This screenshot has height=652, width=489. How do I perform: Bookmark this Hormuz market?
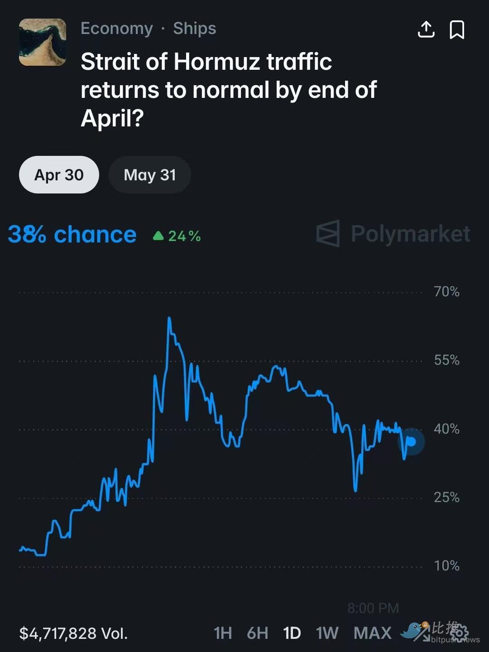(x=457, y=30)
